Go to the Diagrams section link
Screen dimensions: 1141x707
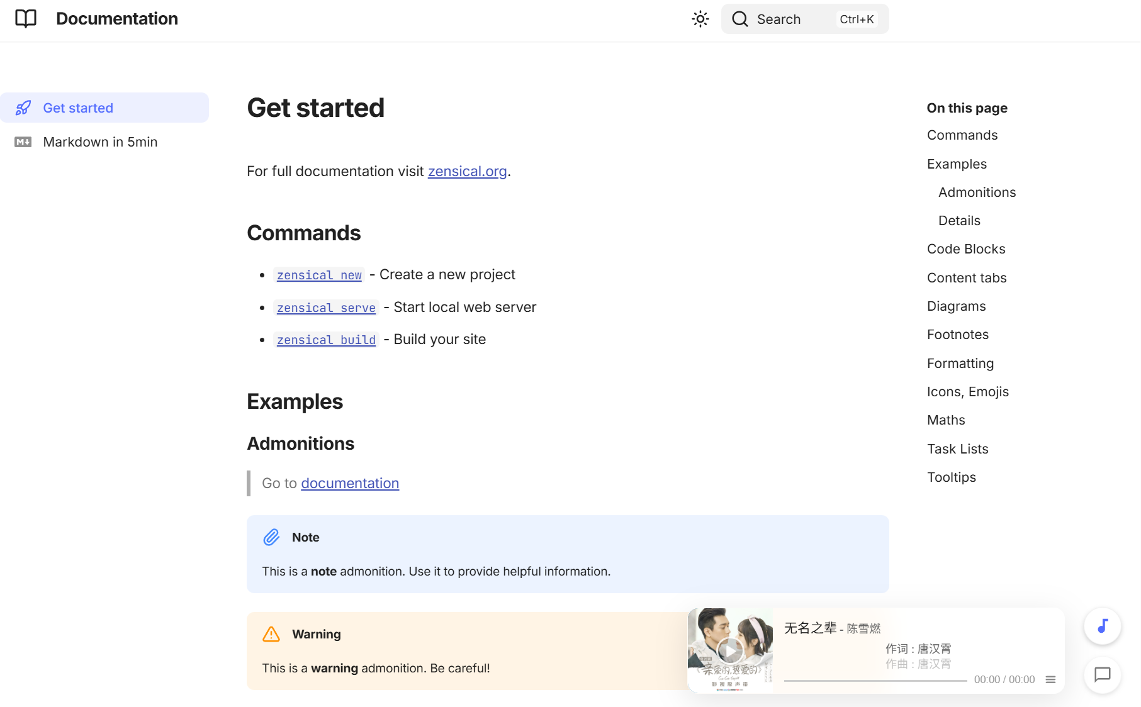point(956,306)
